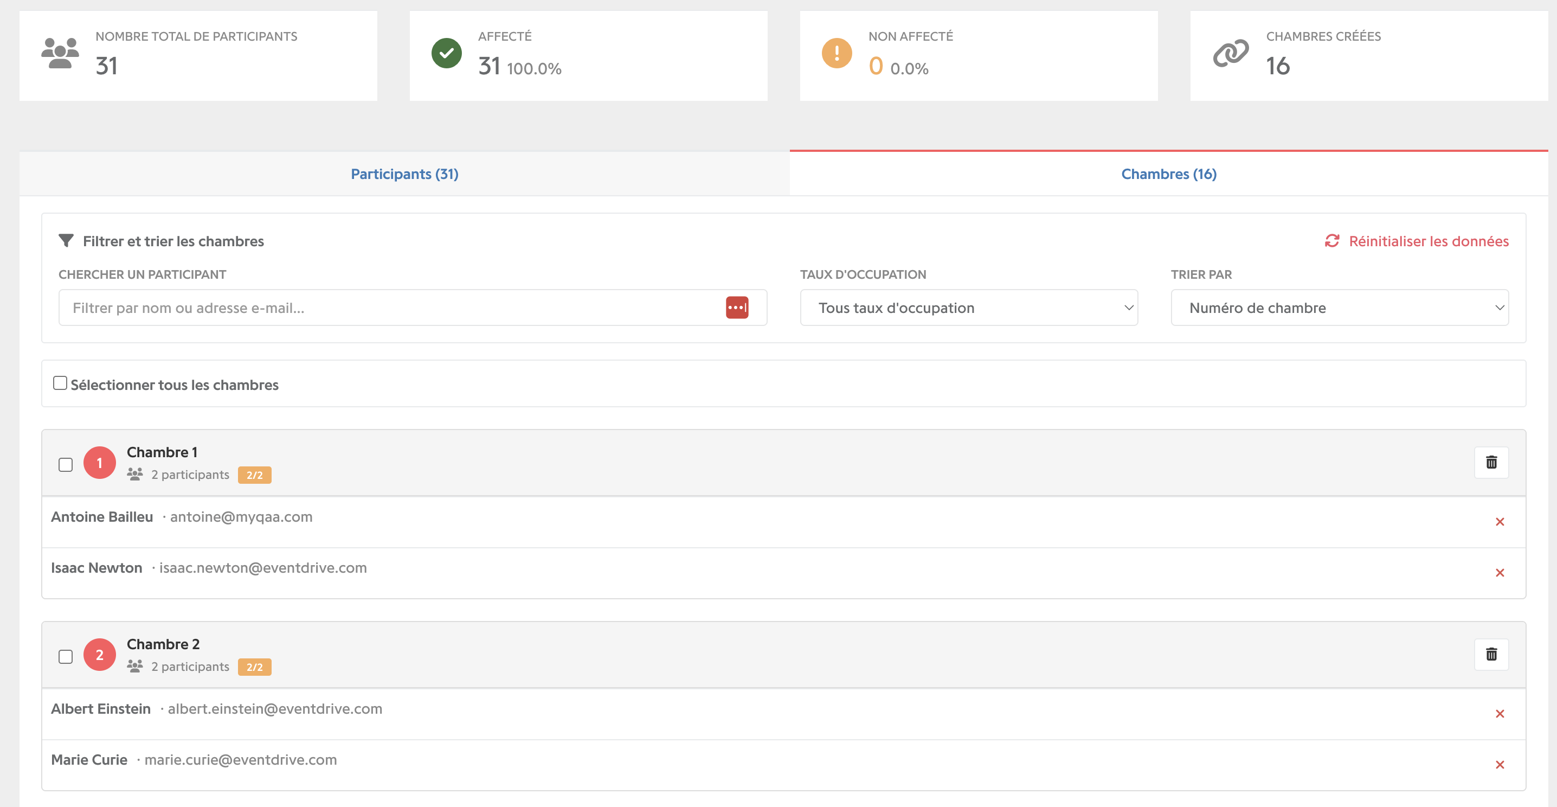Tick the Chambre 1 checkbox
The height and width of the screenshot is (807, 1557).
pyautogui.click(x=65, y=464)
